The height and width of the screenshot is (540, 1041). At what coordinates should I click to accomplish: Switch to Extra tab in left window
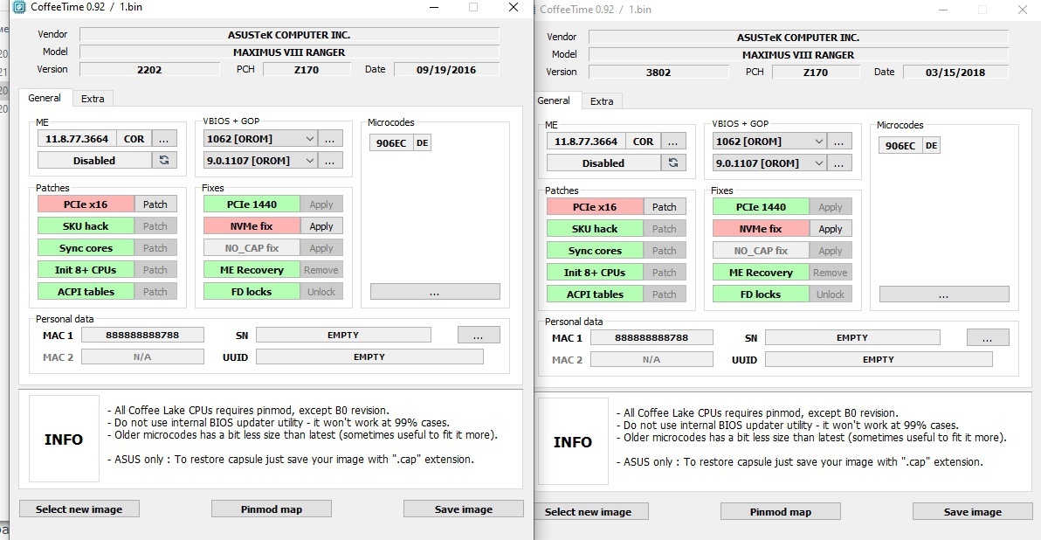tap(93, 99)
